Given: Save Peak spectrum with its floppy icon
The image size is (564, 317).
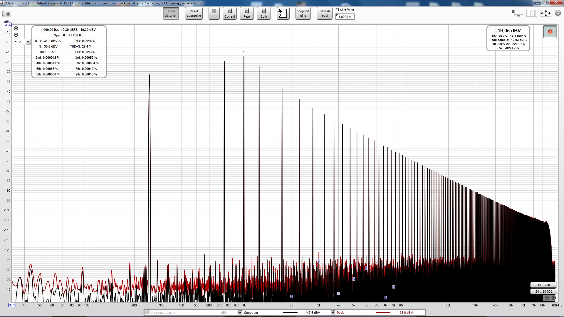Looking at the screenshot, I should (246, 13).
